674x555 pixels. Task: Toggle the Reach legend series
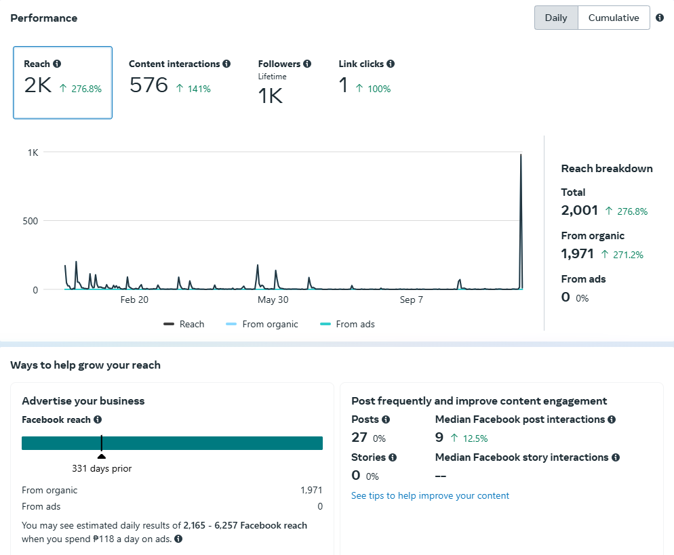click(x=184, y=324)
